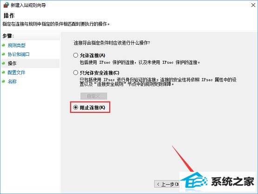Viewport: 258px width, 194px height.
Task: Click green bullet beside 规则类型 step
Action: coord(3,45)
